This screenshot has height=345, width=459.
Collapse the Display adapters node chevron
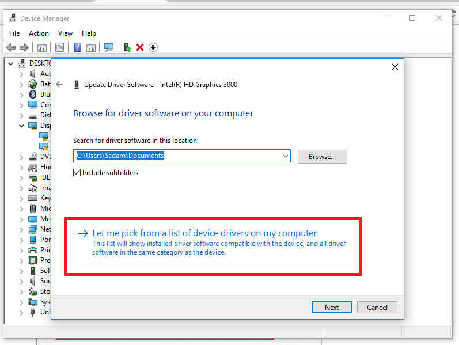21,126
